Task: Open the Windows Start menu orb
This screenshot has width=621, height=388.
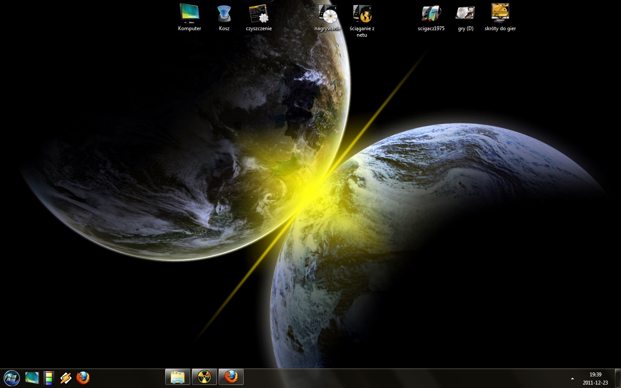Action: click(12, 378)
